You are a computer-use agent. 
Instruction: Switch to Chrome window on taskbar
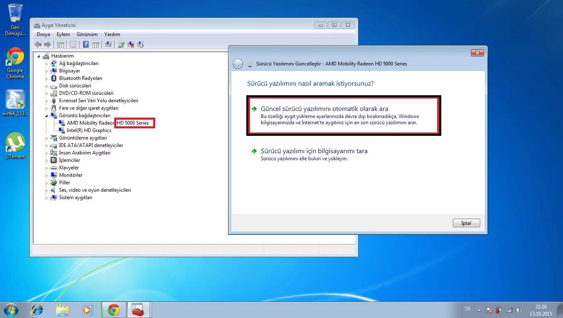point(114,310)
